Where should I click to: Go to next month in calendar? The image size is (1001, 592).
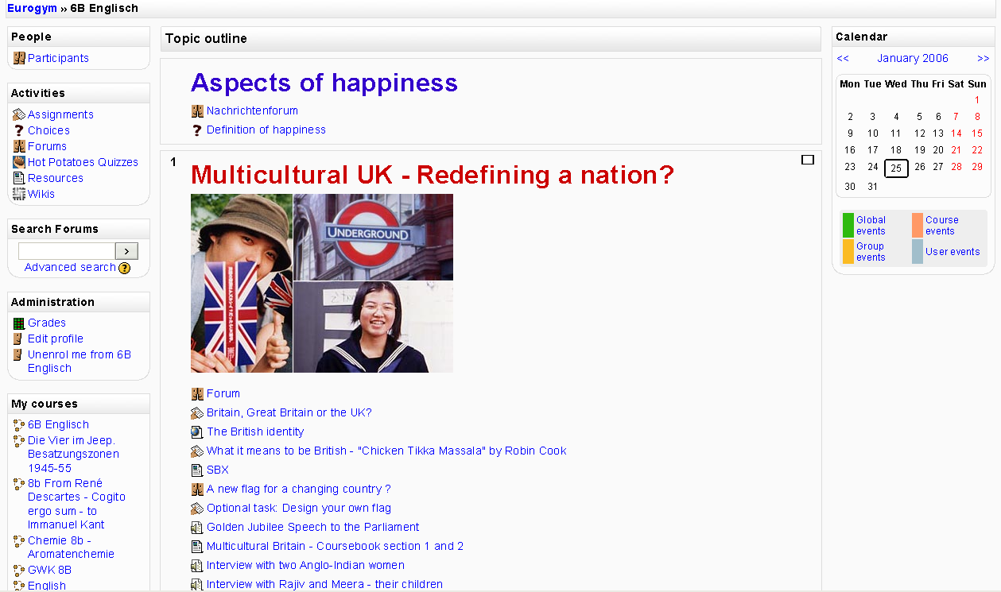pos(984,58)
